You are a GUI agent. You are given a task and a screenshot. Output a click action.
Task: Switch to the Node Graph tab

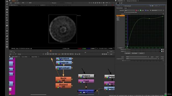click(x=15, y=57)
